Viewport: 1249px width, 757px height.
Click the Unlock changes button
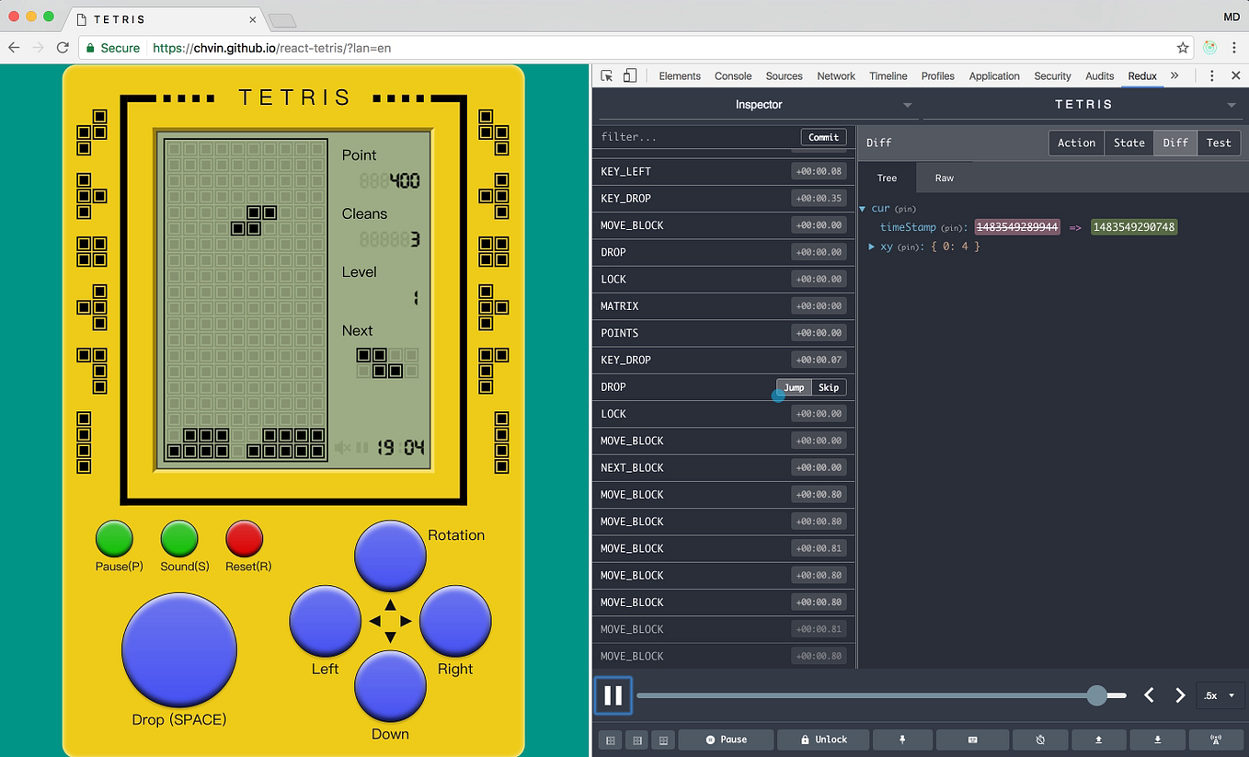coord(823,740)
